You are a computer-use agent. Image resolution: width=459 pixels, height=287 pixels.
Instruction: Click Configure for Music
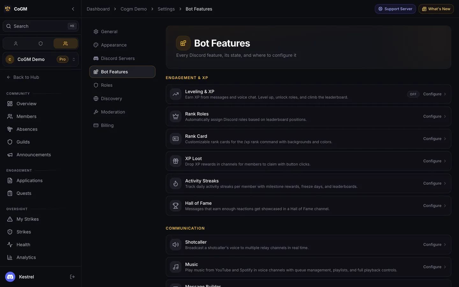(x=435, y=267)
